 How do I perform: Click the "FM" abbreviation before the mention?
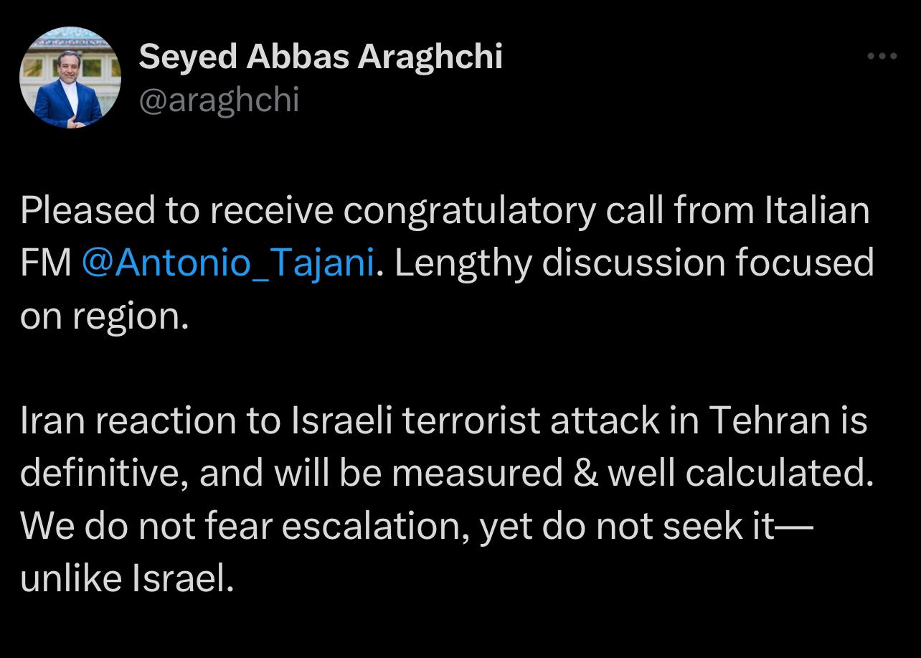pos(46,263)
